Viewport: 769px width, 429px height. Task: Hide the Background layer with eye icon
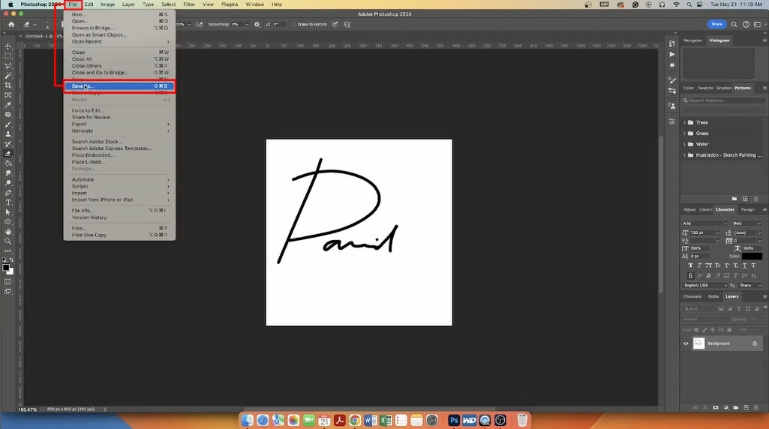(x=686, y=343)
